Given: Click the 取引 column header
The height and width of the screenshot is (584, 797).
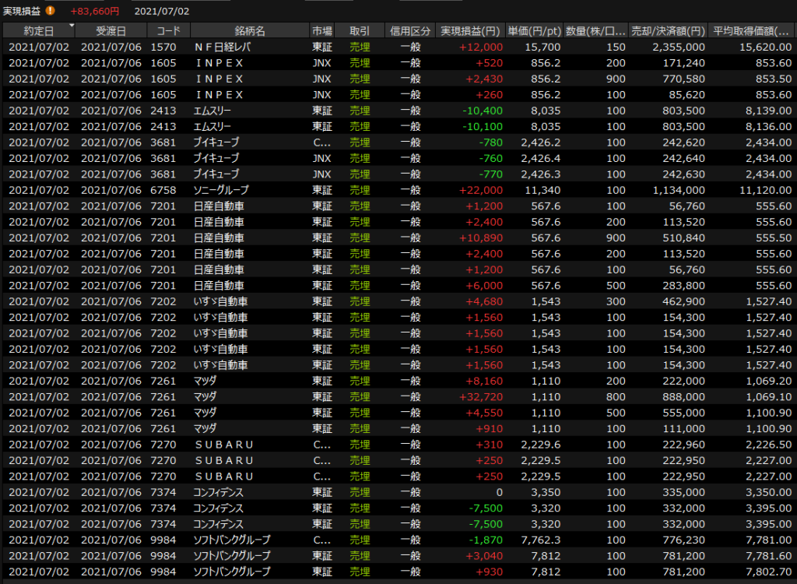Looking at the screenshot, I should (x=360, y=31).
